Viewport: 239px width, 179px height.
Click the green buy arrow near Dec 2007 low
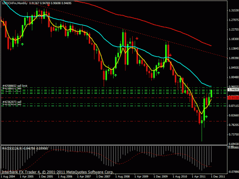click(115, 75)
